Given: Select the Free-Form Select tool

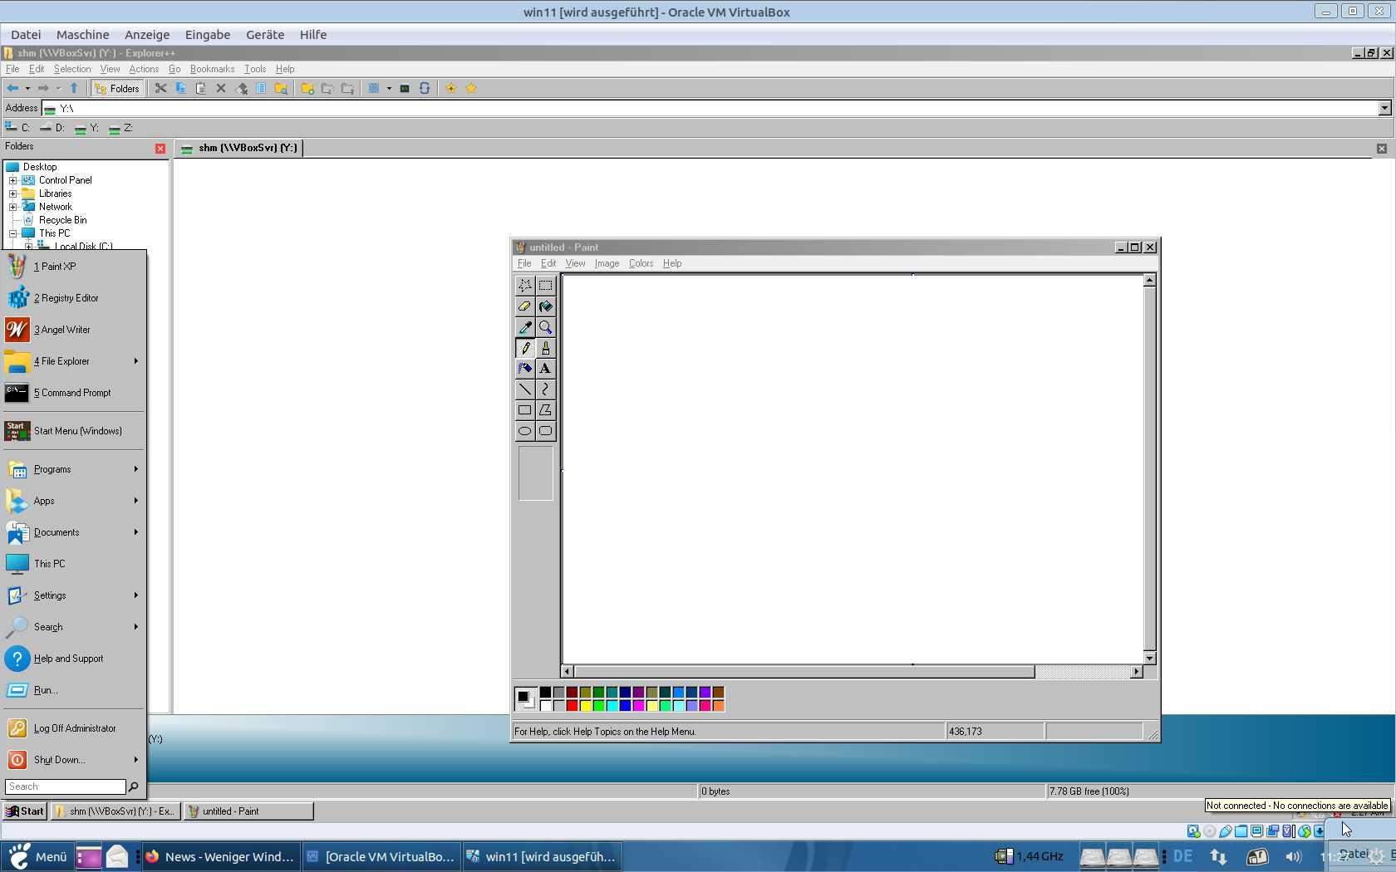Looking at the screenshot, I should click(524, 286).
